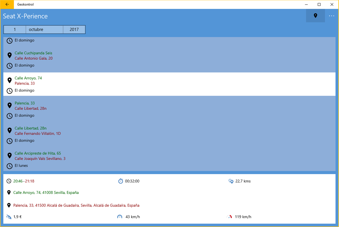
Task: Click the average speed gauge icon
Action: 120,217
